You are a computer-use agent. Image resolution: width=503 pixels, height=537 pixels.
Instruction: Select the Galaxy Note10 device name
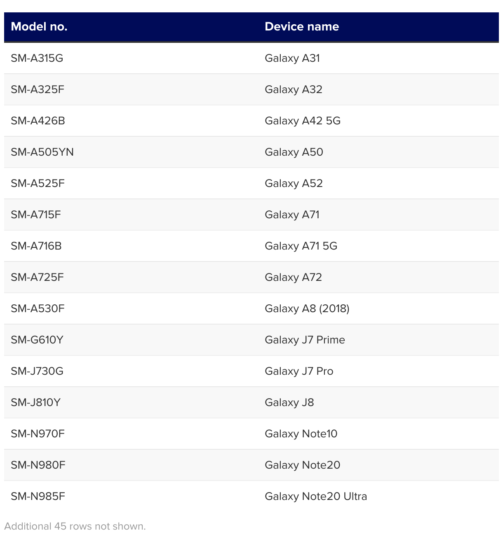click(301, 434)
